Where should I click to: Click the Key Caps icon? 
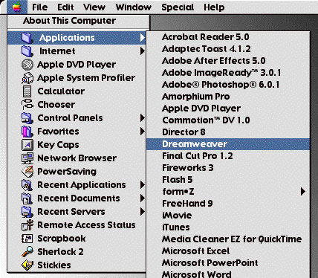(x=27, y=145)
